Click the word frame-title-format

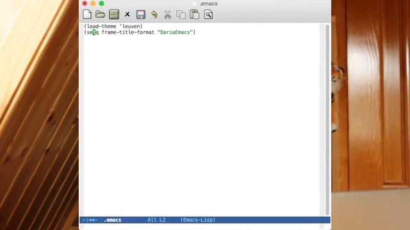click(x=128, y=33)
